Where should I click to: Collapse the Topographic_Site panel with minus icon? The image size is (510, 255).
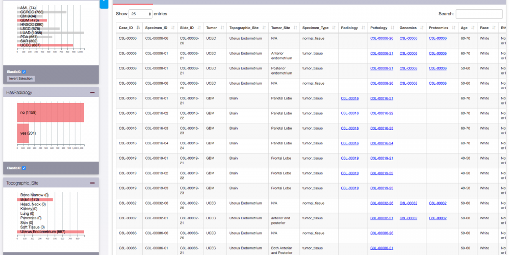click(x=92, y=183)
